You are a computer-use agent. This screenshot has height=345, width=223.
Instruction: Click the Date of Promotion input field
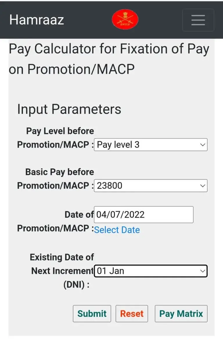143,215
